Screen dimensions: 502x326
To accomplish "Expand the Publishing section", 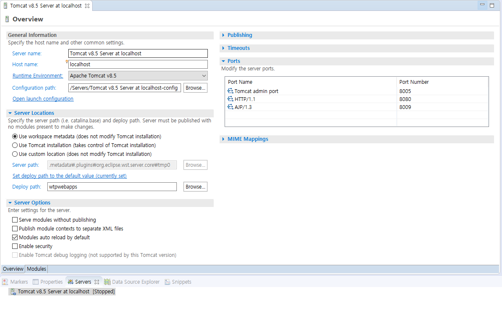I will 223,35.
